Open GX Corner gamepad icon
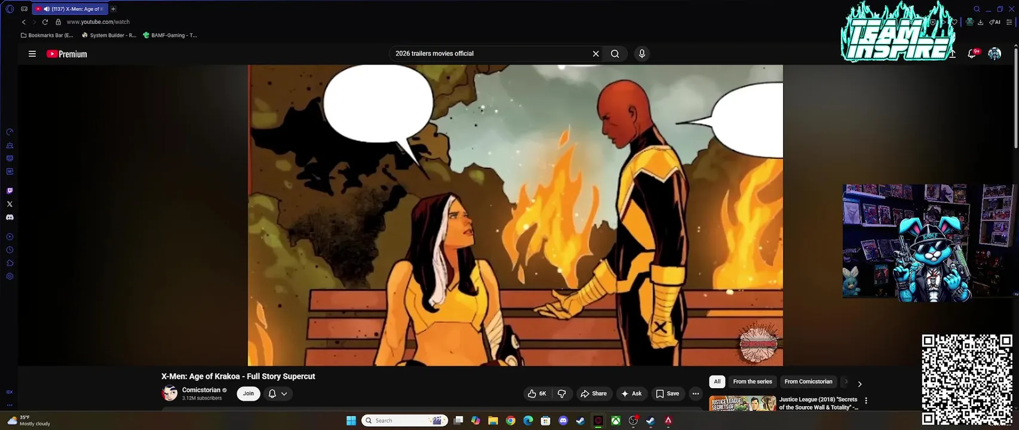 24,9
